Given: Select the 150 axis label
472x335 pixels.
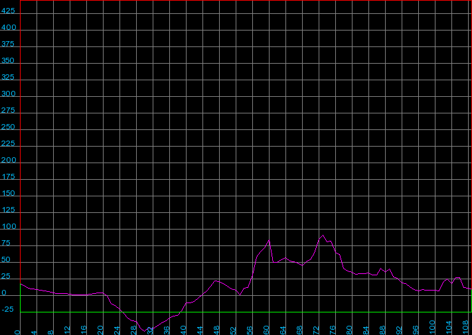Looking at the screenshot, I should (9, 193).
